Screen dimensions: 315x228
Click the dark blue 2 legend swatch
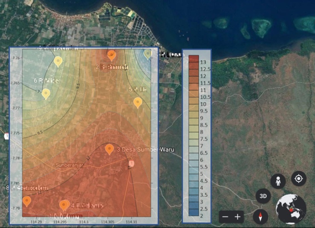pyautogui.click(x=194, y=216)
